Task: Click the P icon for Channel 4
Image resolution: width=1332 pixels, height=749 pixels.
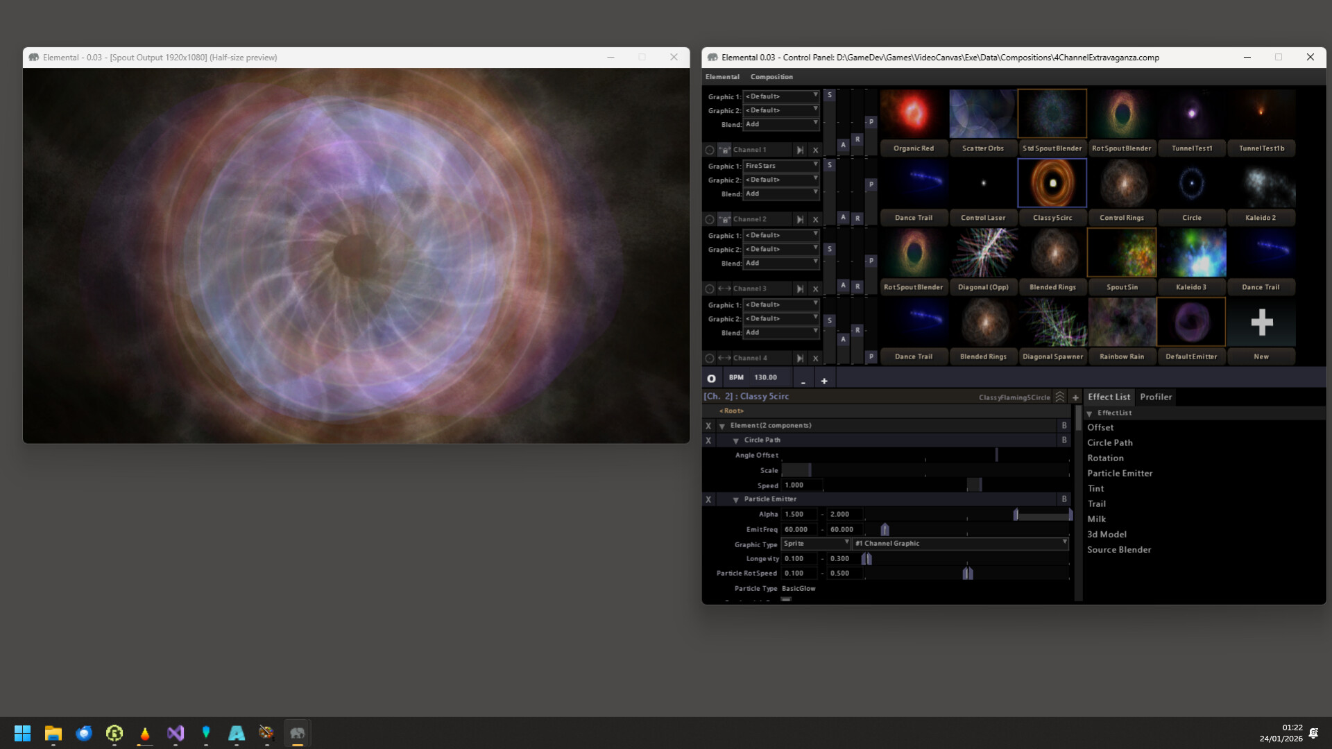Action: pos(871,356)
